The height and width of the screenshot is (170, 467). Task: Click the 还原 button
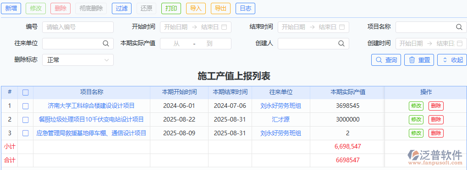point(146,8)
